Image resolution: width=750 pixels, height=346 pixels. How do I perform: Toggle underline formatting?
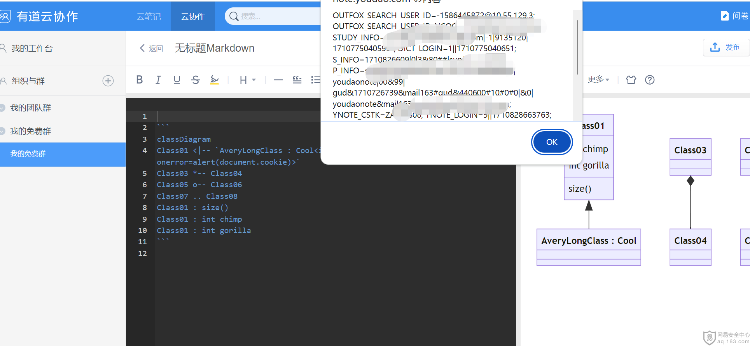coord(177,80)
